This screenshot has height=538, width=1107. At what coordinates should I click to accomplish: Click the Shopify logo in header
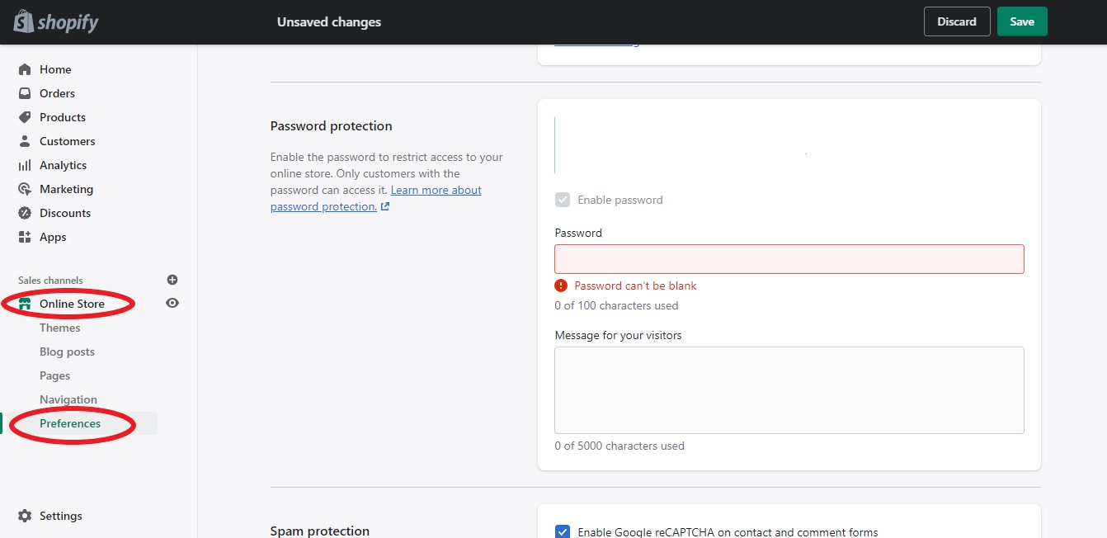pyautogui.click(x=55, y=21)
